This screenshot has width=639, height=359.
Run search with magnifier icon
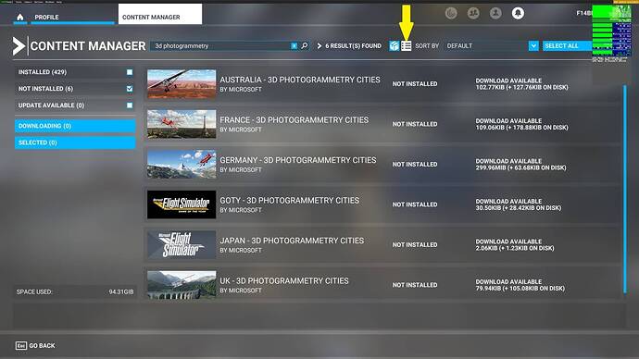click(305, 45)
